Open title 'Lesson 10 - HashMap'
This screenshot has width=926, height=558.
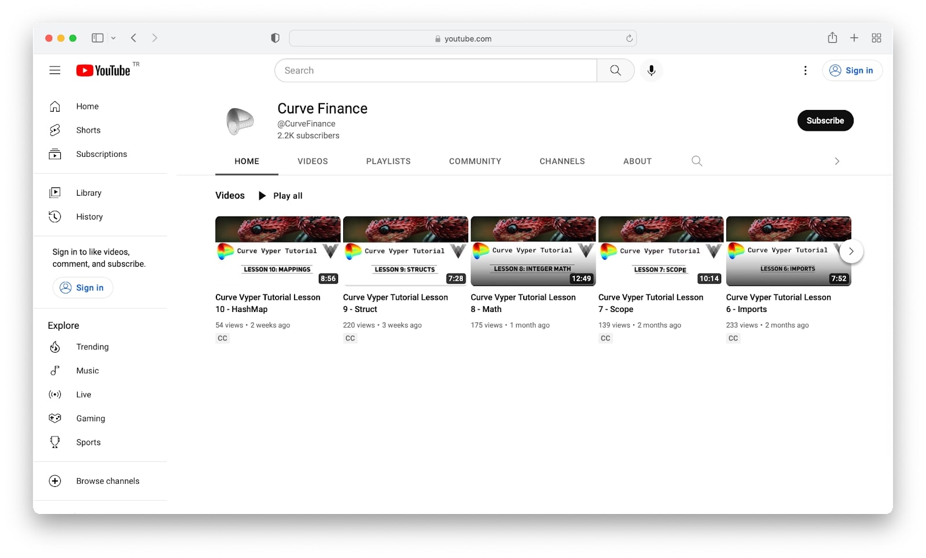(268, 303)
